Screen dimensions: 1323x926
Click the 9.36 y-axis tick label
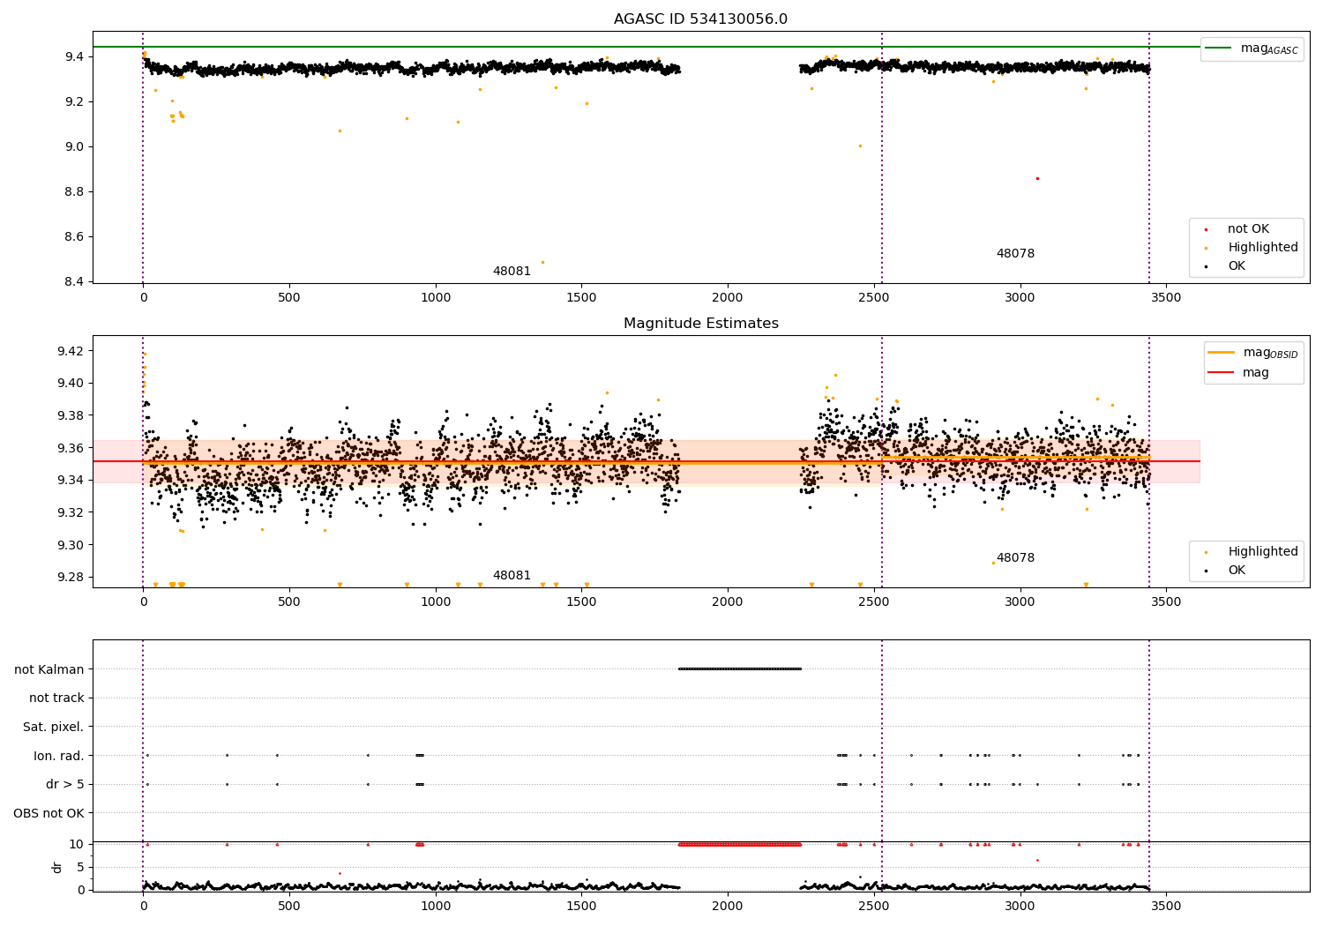71,448
